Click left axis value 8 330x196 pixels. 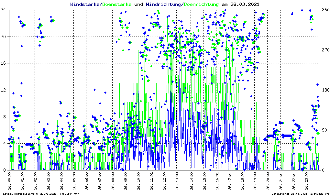pos(5,117)
